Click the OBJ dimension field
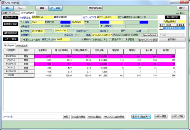Screen dimensions: 190x130 38,22
